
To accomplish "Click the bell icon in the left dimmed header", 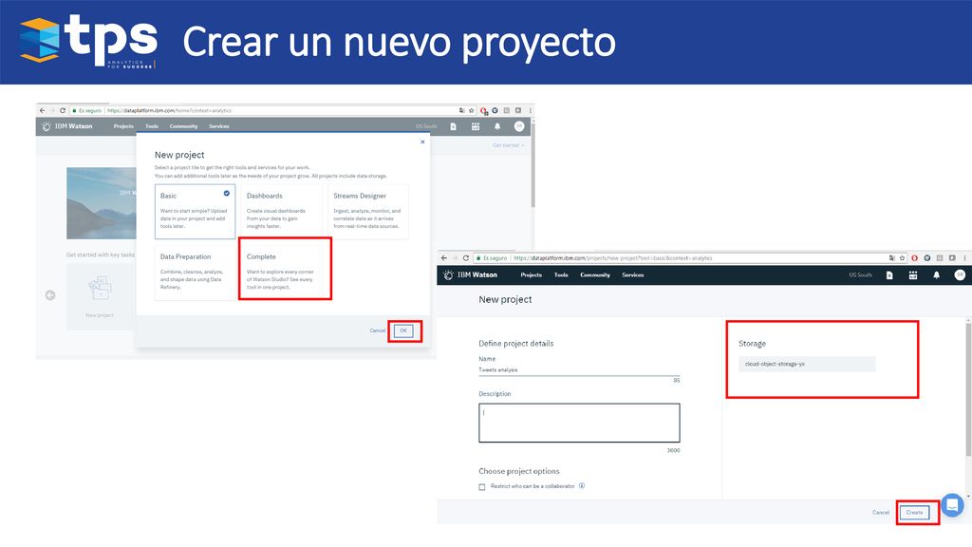I will point(497,126).
